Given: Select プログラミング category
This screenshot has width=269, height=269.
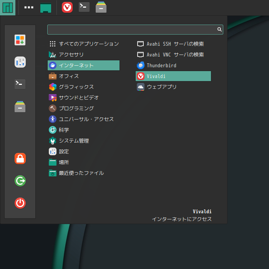Looking at the screenshot, I should (x=83, y=108).
